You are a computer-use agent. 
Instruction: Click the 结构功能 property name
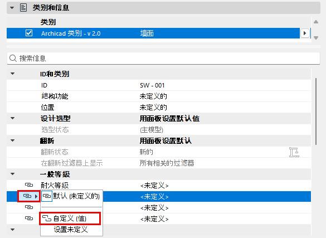[55, 96]
